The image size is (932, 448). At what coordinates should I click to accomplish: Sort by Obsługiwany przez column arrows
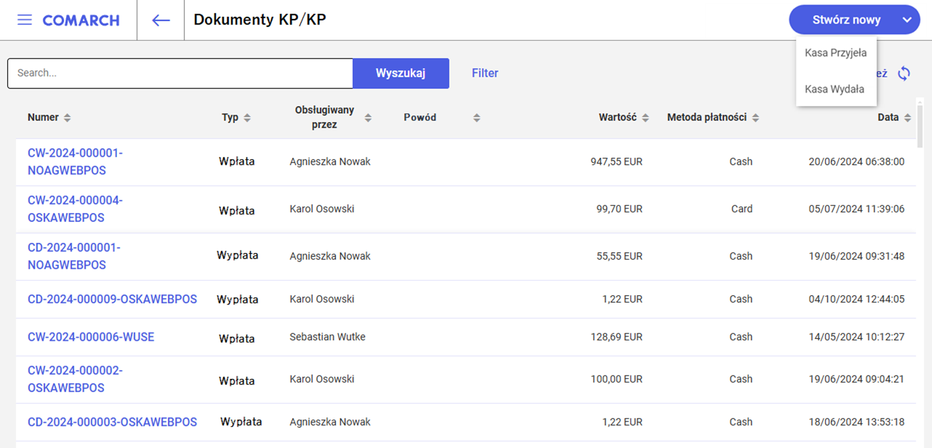click(x=368, y=118)
